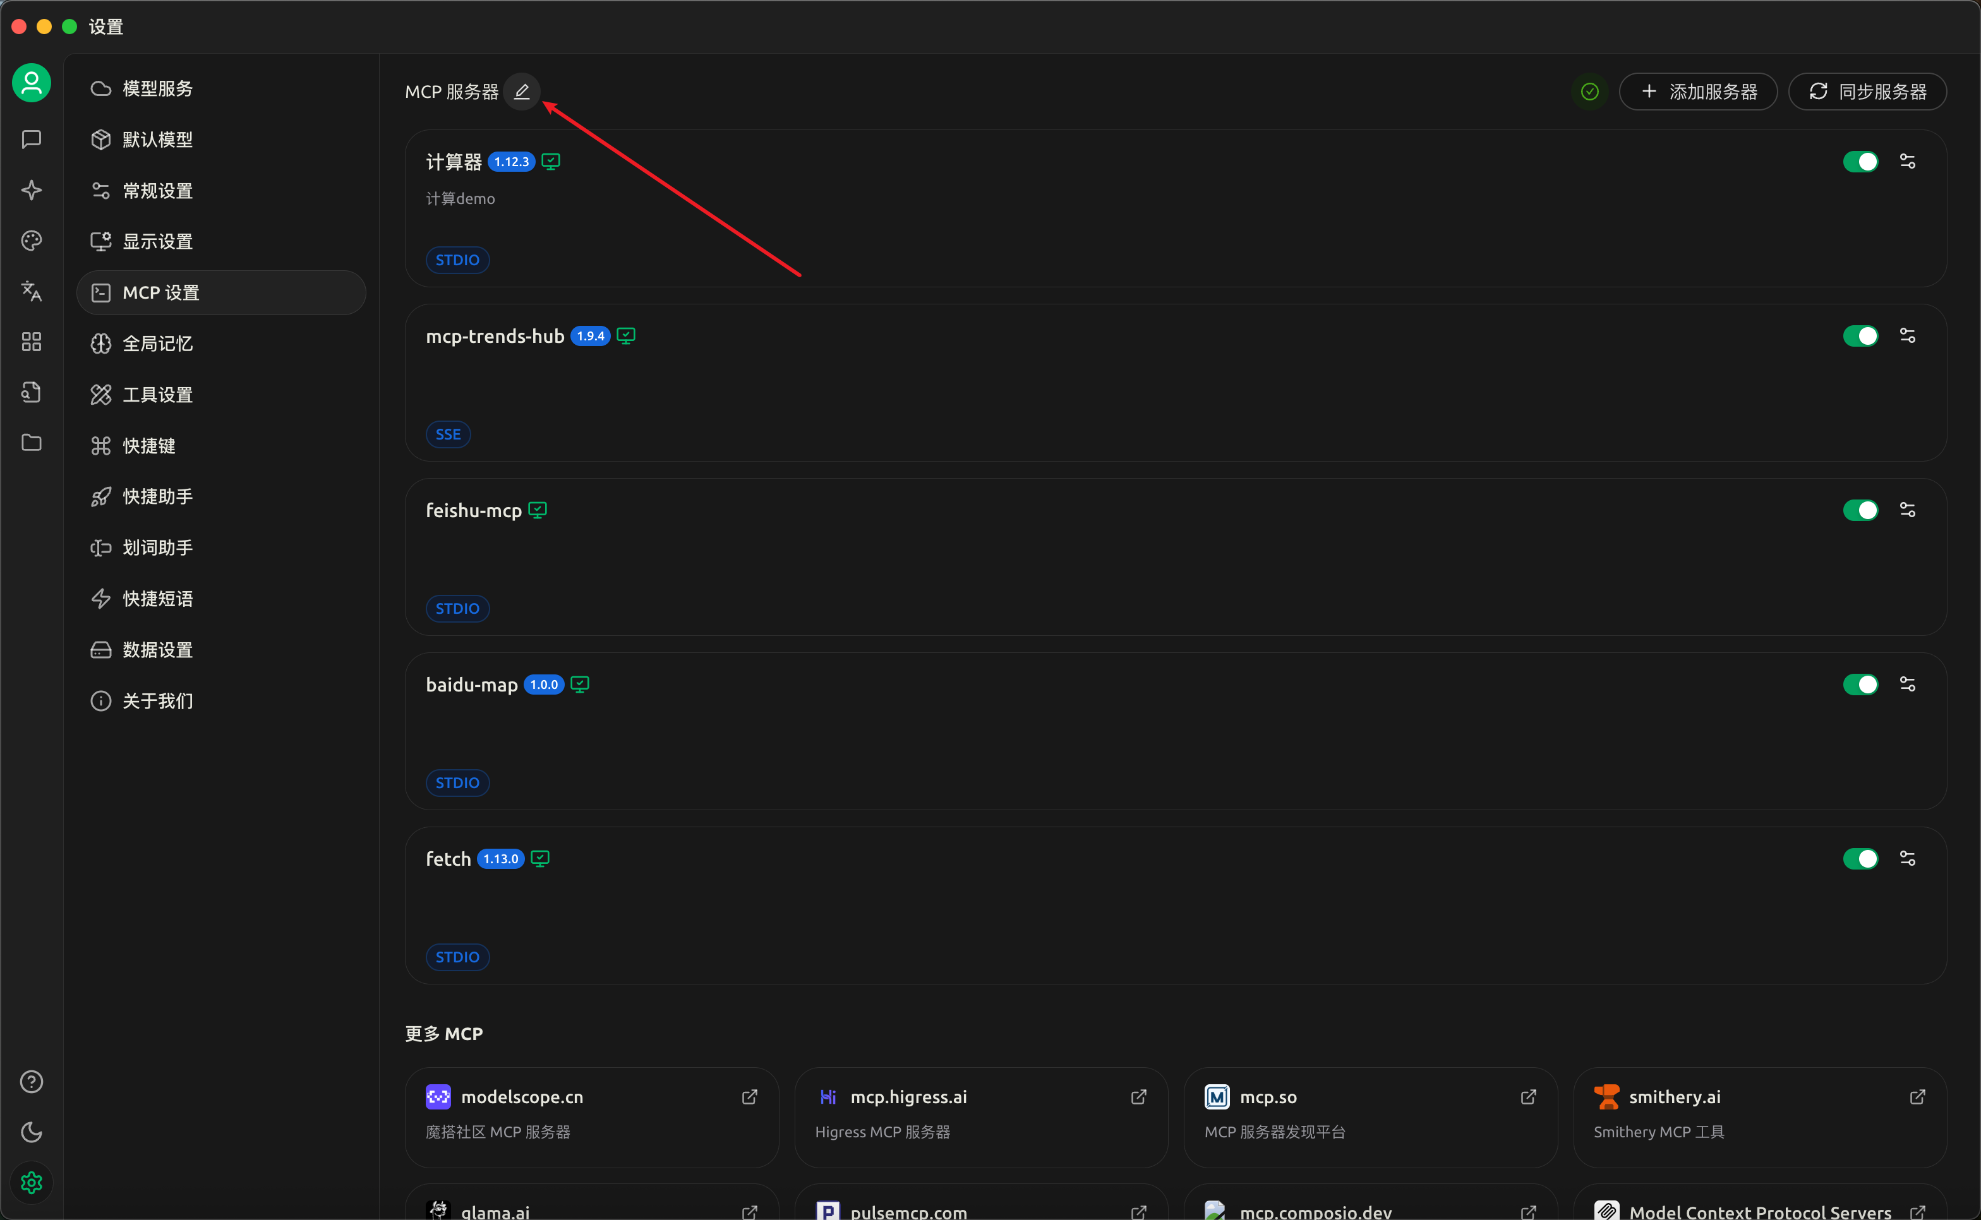This screenshot has width=1981, height=1220.
Task: Click the 1.13.0 version badge on fetch
Action: (501, 859)
